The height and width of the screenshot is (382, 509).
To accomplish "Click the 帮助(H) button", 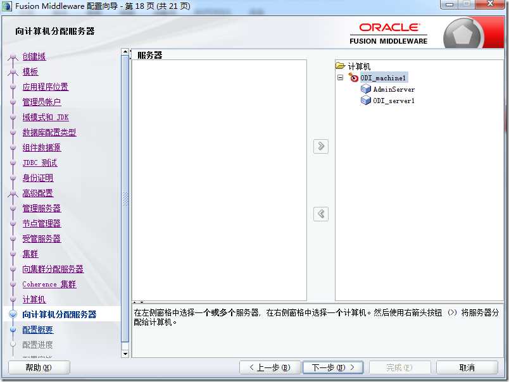I will tap(39, 367).
